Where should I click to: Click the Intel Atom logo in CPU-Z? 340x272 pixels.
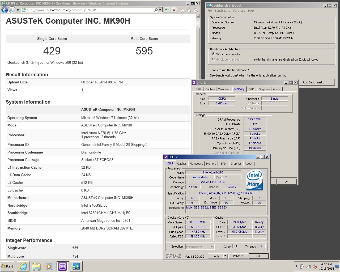tap(254, 180)
